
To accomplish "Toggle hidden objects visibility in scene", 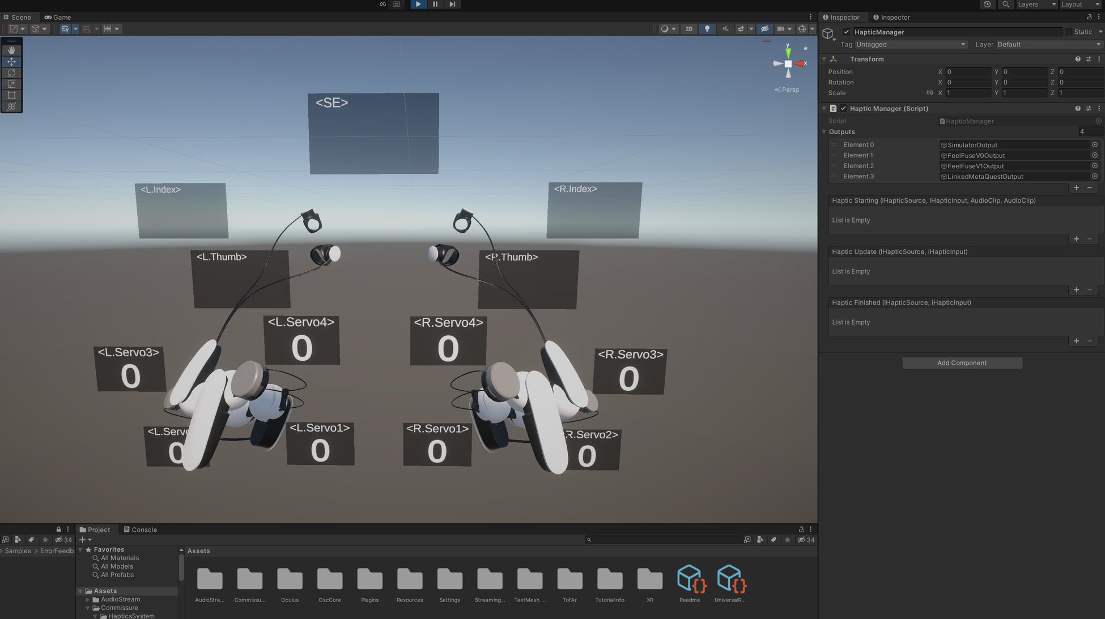I will pyautogui.click(x=764, y=29).
